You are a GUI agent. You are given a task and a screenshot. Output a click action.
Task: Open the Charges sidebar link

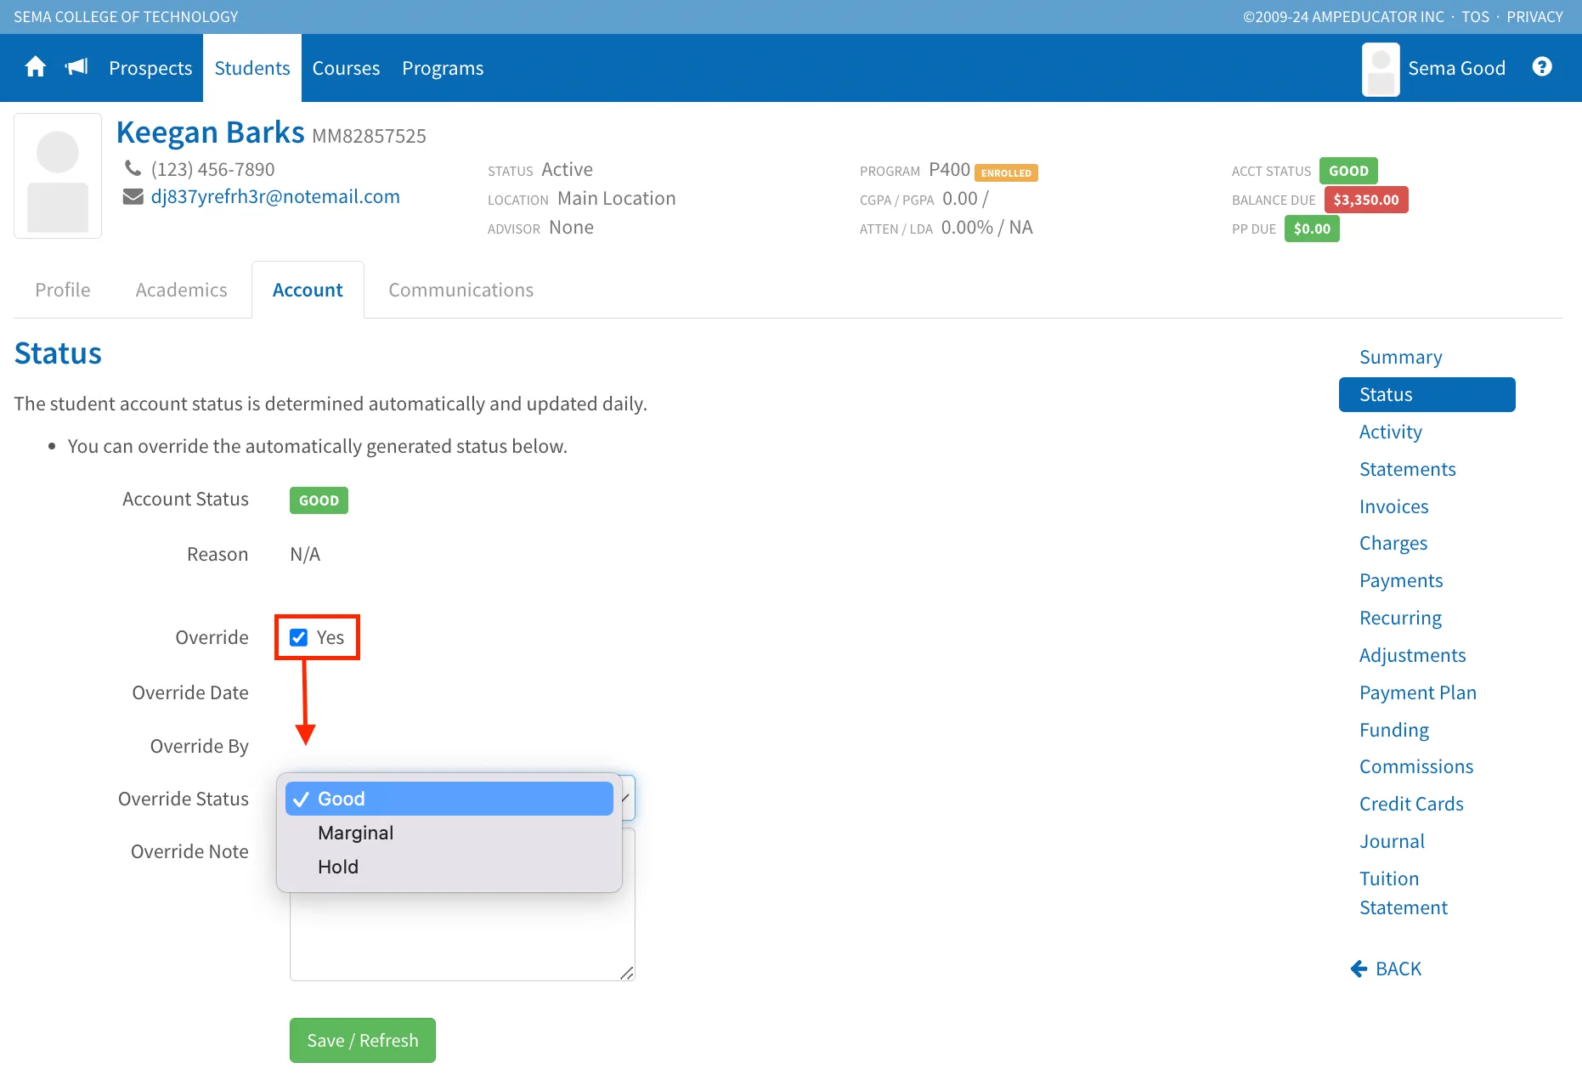[1393, 543]
